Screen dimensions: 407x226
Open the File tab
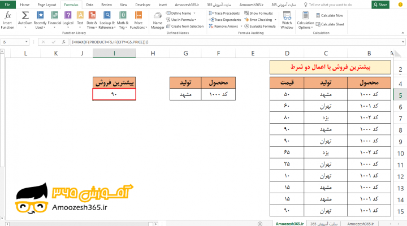7,5
